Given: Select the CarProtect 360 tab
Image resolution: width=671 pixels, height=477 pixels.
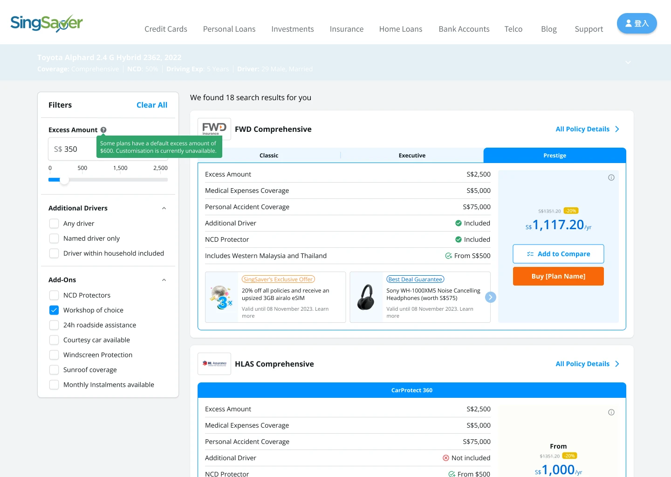Looking at the screenshot, I should (412, 390).
